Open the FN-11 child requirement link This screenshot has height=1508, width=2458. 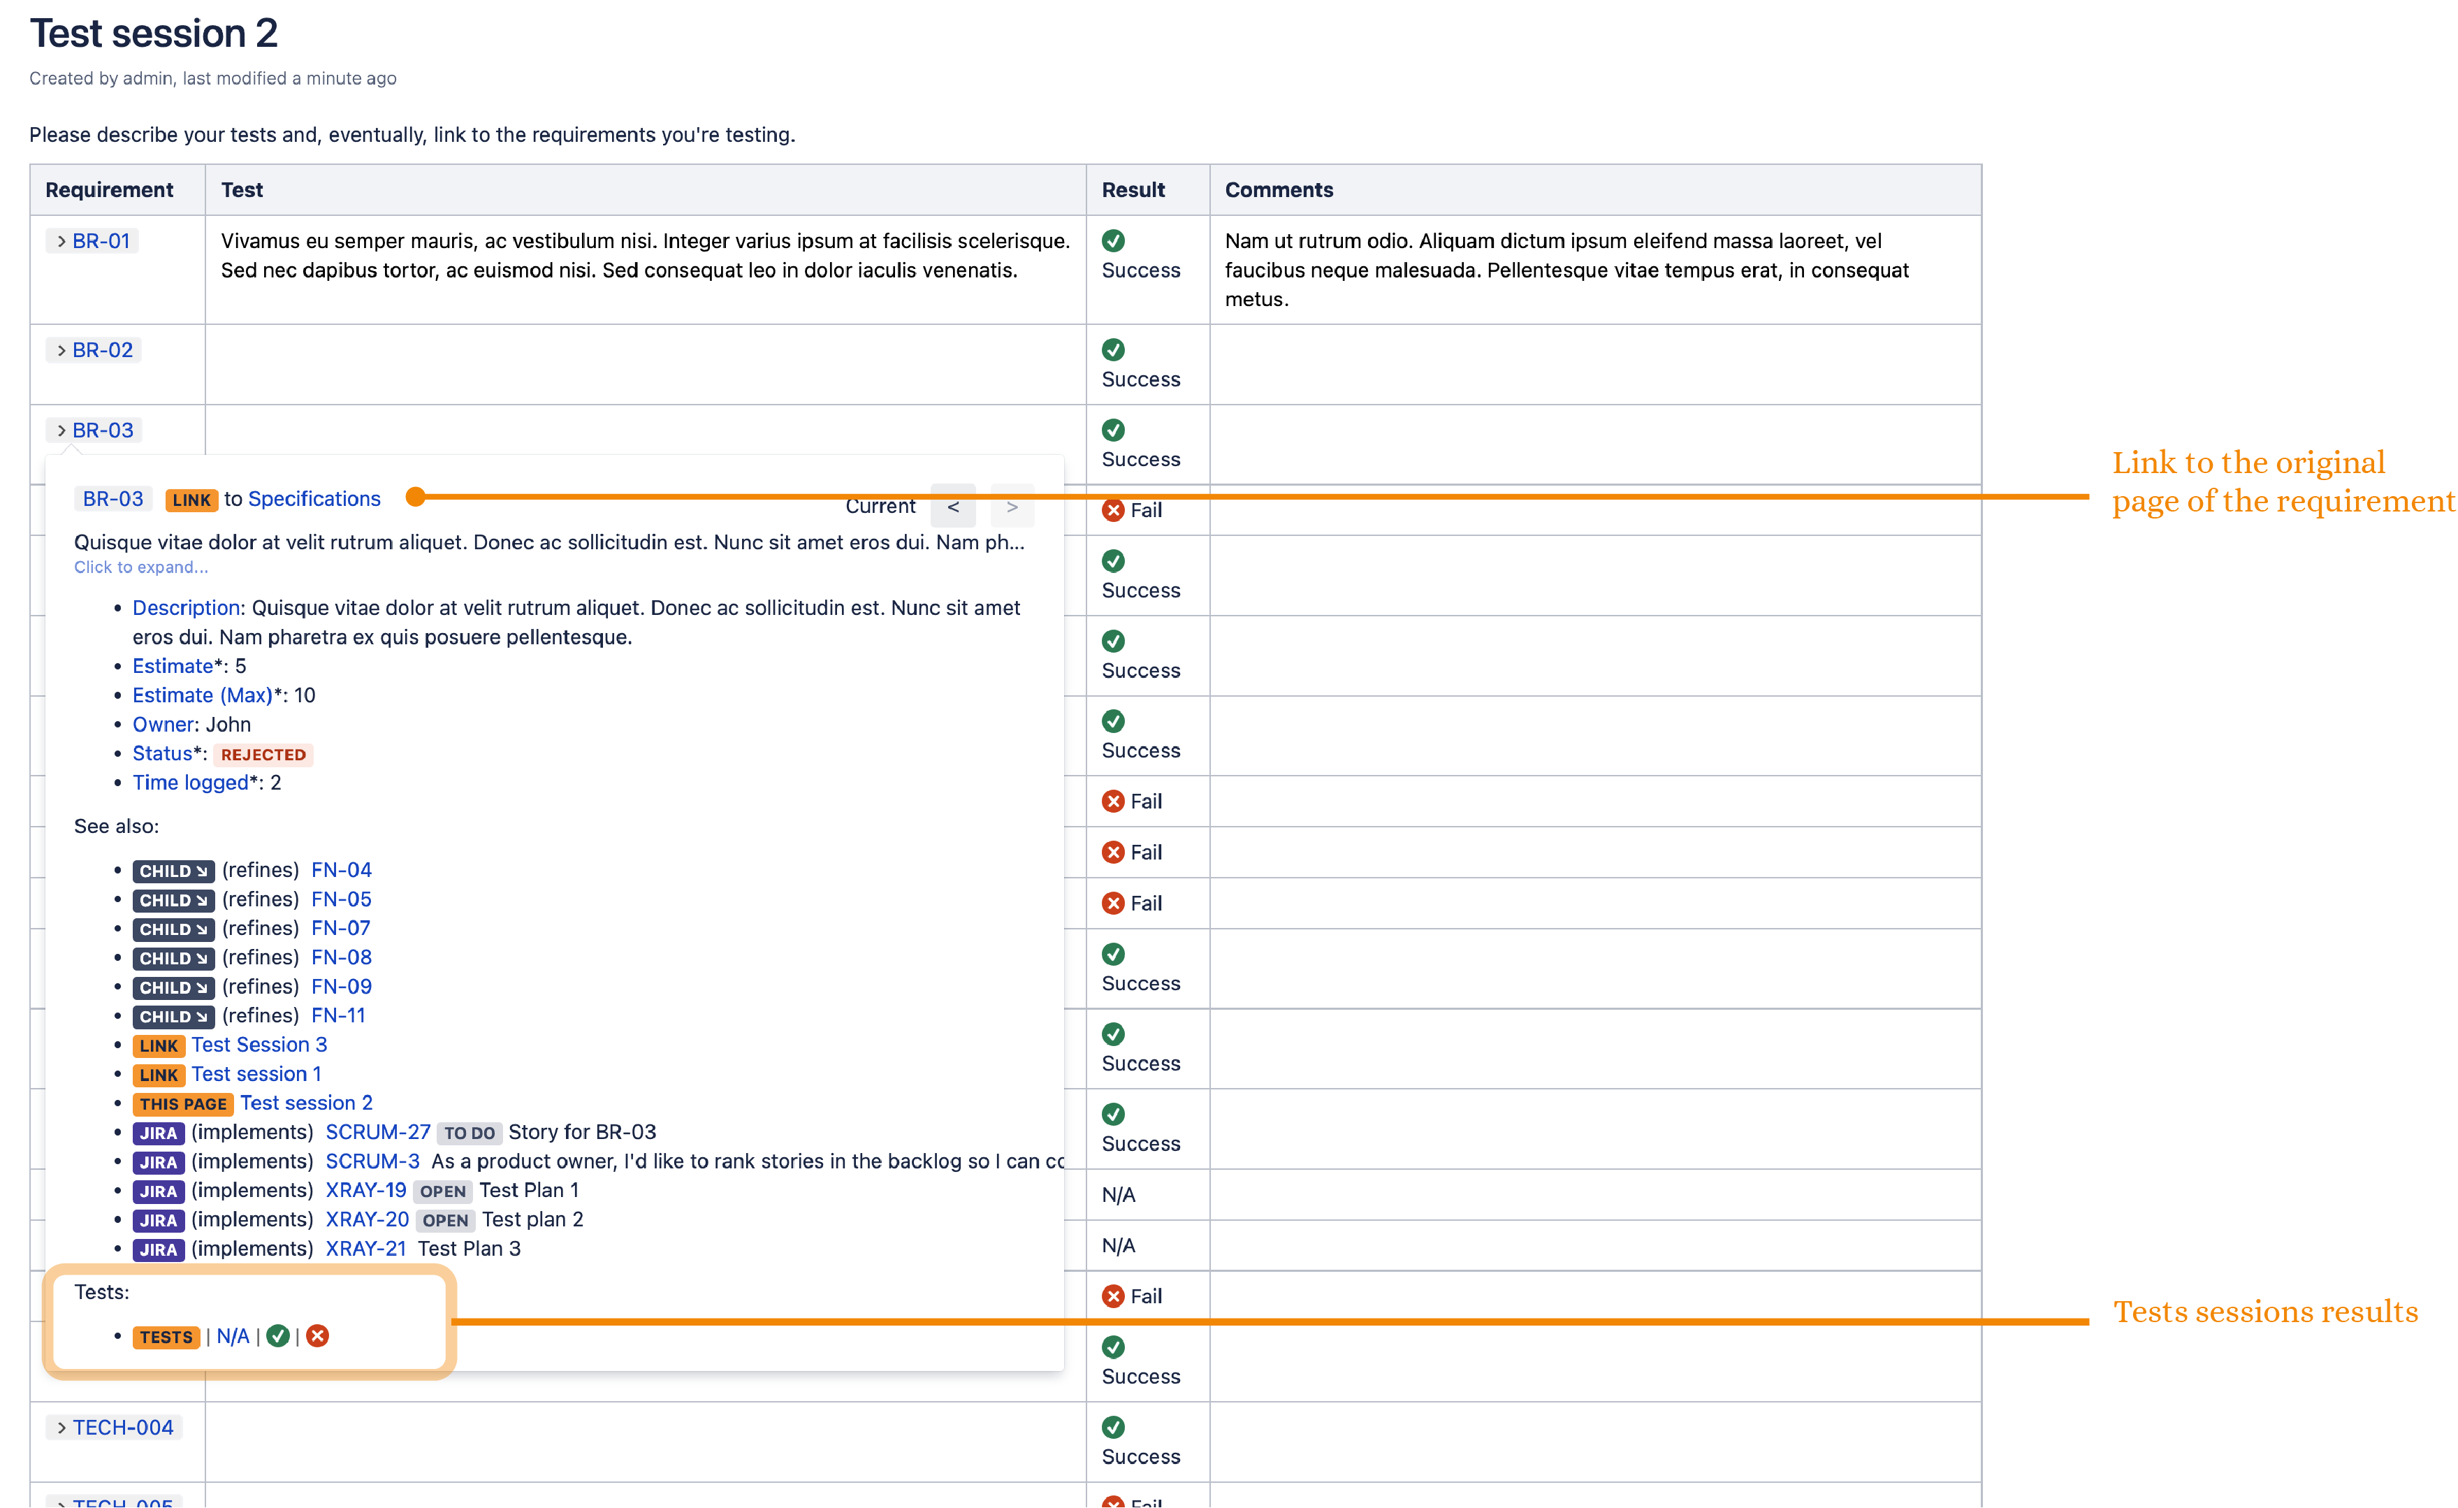[x=338, y=1016]
